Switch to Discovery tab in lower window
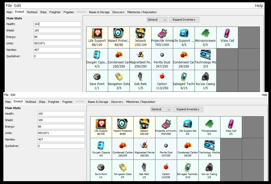This screenshot has height=184, width=271. (117, 102)
